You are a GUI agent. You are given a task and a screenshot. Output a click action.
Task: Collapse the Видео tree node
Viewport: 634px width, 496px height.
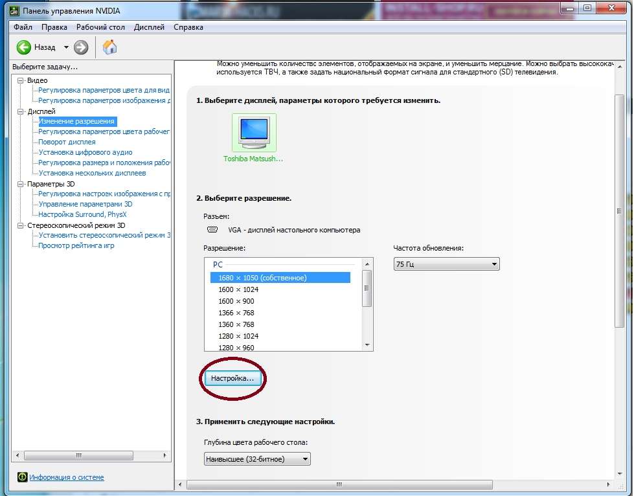click(x=21, y=80)
